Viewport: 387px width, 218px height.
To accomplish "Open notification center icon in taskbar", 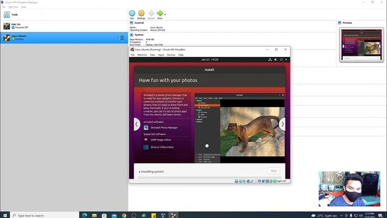I will [x=380, y=216].
